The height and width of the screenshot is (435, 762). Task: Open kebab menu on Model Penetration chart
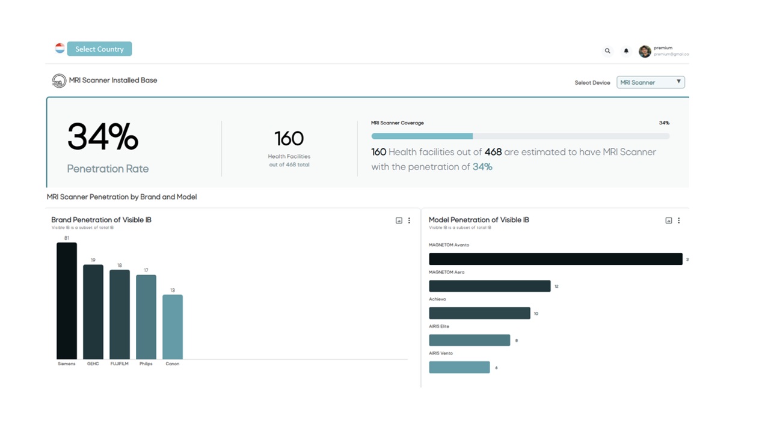(x=679, y=221)
